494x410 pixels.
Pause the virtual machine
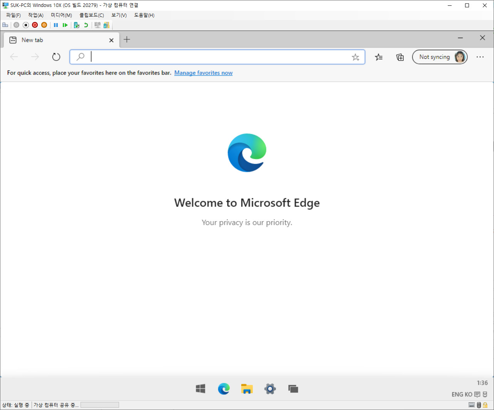[56, 25]
